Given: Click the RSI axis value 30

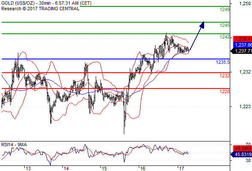Looking at the screenshot, I should click(248, 160).
